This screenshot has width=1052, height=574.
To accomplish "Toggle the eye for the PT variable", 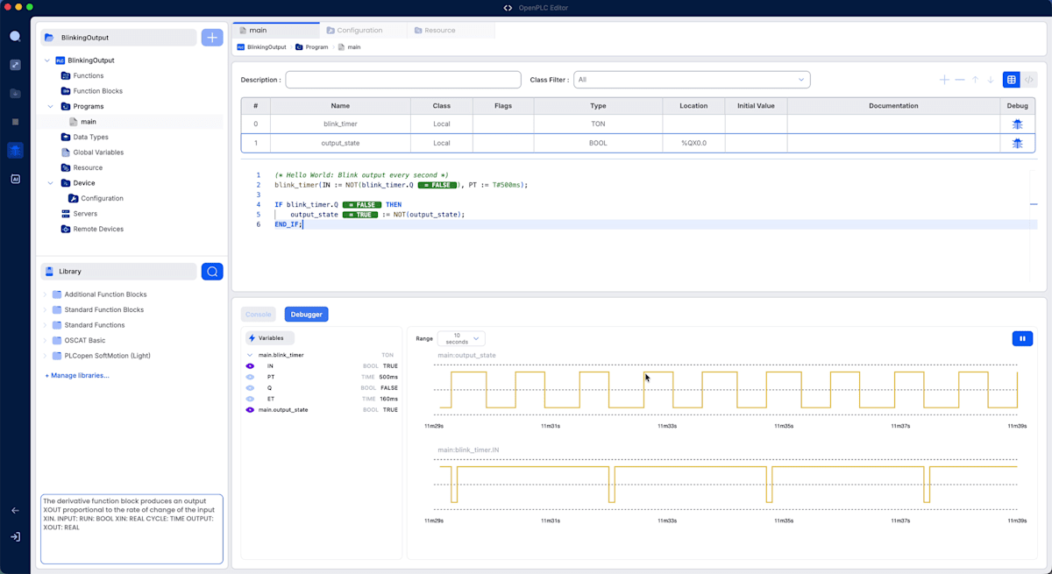I will [250, 377].
